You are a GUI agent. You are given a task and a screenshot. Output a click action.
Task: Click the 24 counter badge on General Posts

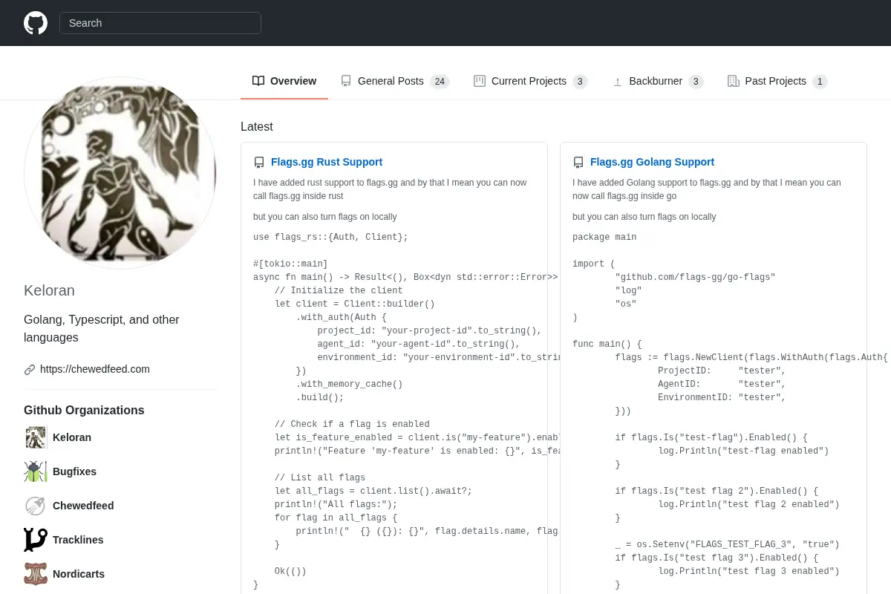(440, 82)
